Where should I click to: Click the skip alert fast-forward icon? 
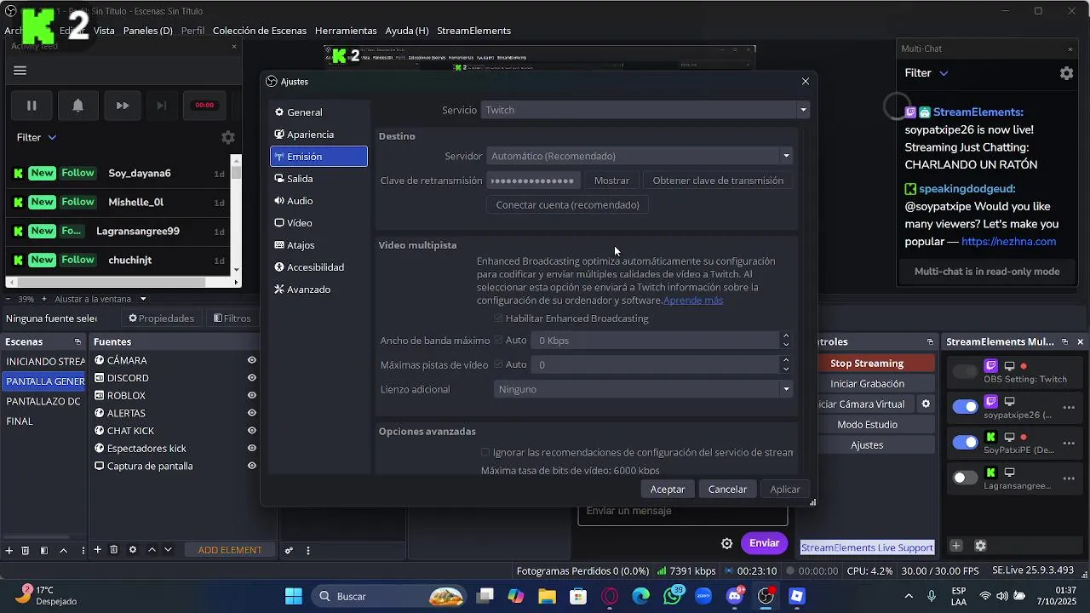123,106
